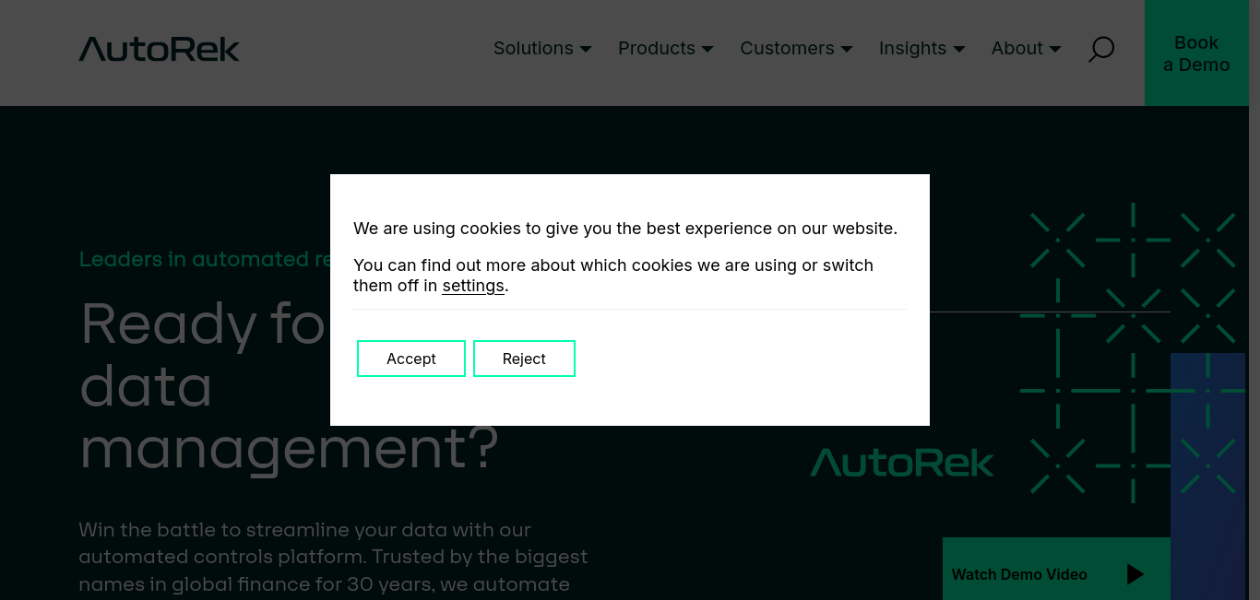
Task: Reject cookies in the dialog
Action: pos(524,359)
